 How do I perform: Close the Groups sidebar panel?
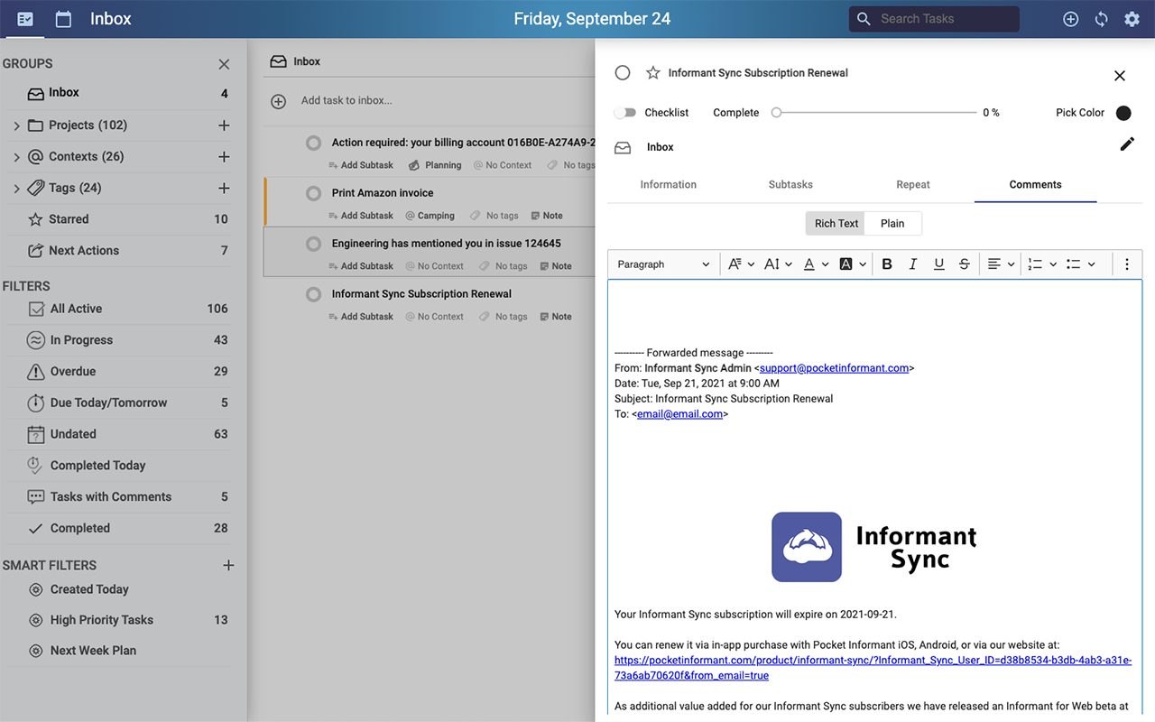tap(224, 64)
